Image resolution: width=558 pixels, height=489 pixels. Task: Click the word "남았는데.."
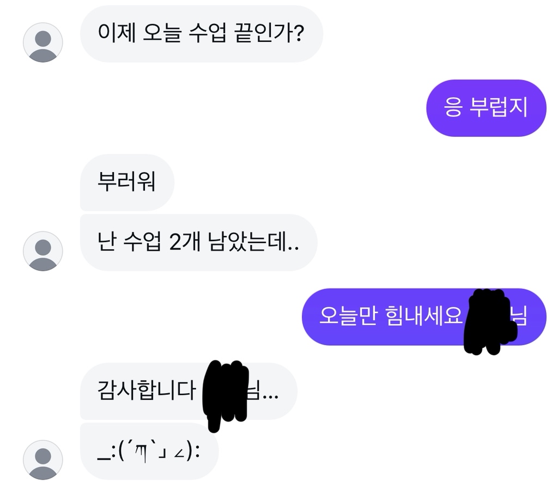tap(254, 242)
